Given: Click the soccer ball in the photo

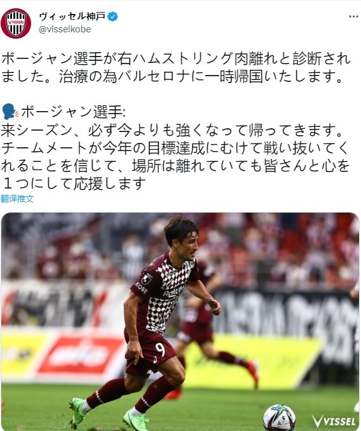Looking at the screenshot, I should tap(279, 418).
